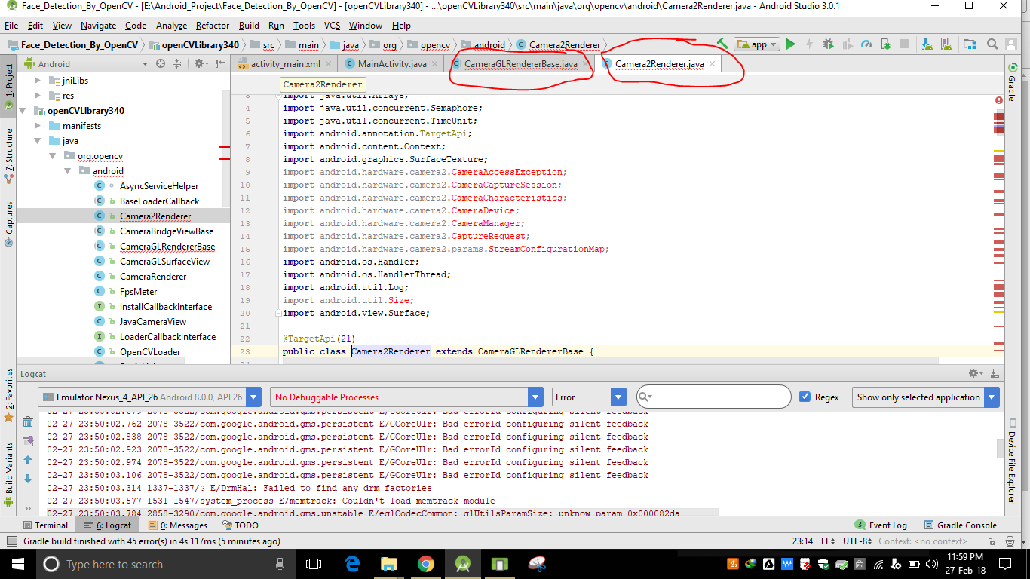
Task: Click the Project panel scroll-from-source target icon
Action: click(x=160, y=64)
